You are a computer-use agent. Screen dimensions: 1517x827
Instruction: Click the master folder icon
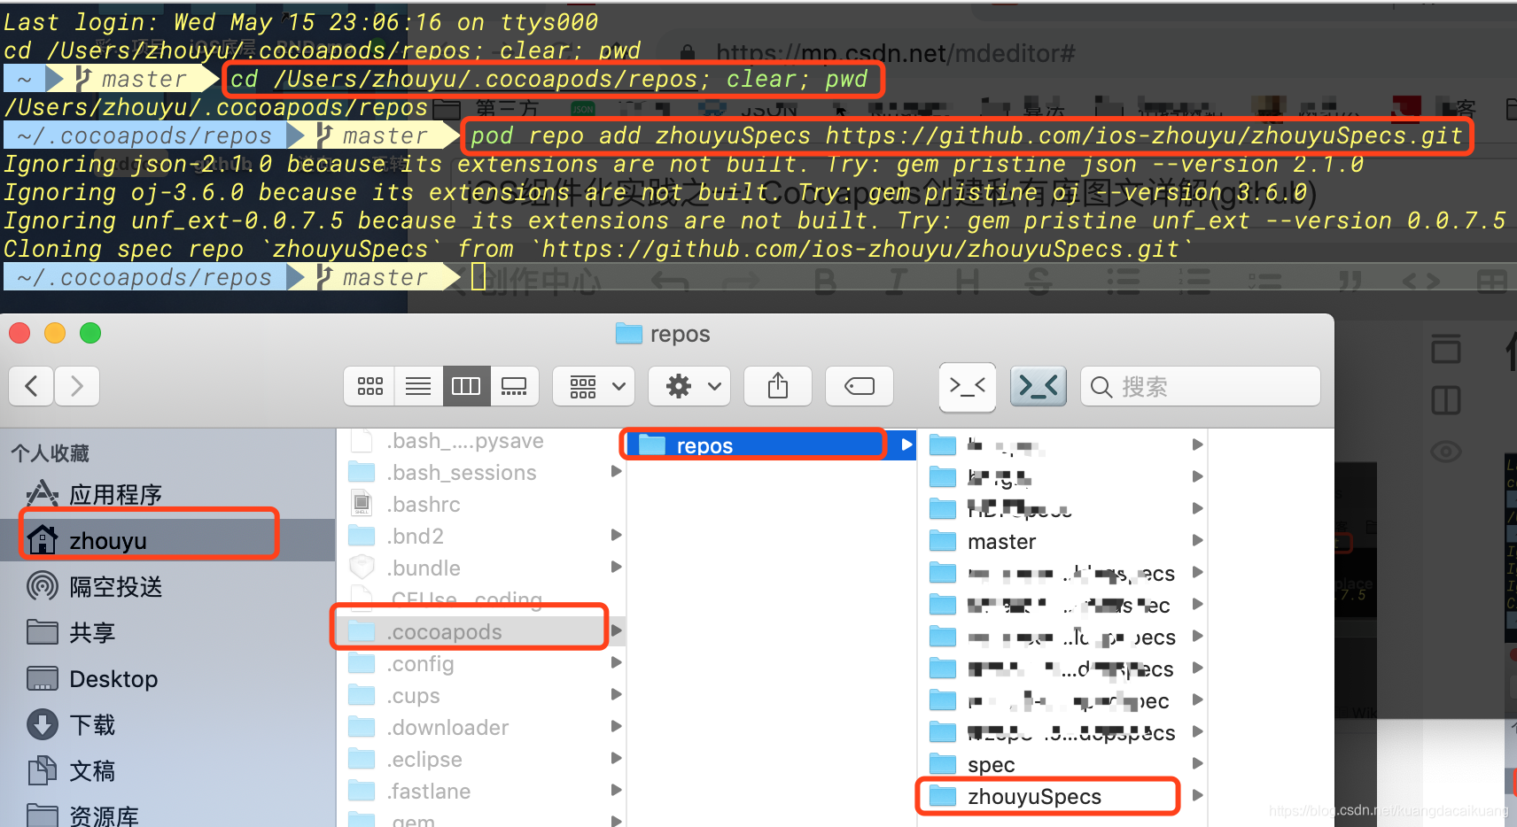point(943,541)
